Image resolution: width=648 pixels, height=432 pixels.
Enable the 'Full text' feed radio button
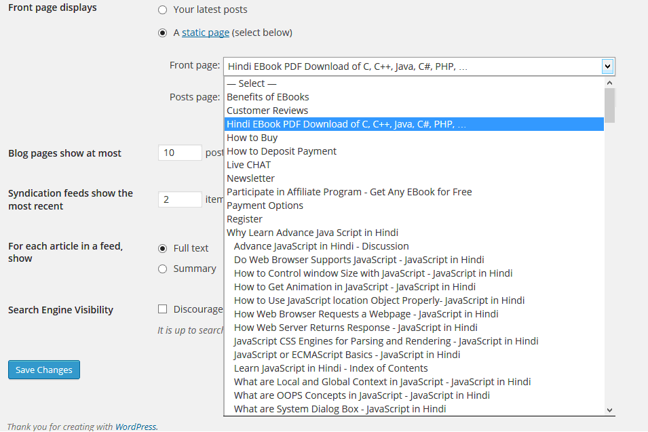162,248
